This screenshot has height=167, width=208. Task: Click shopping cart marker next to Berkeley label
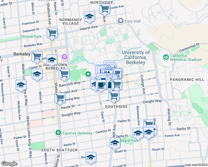click(37, 57)
